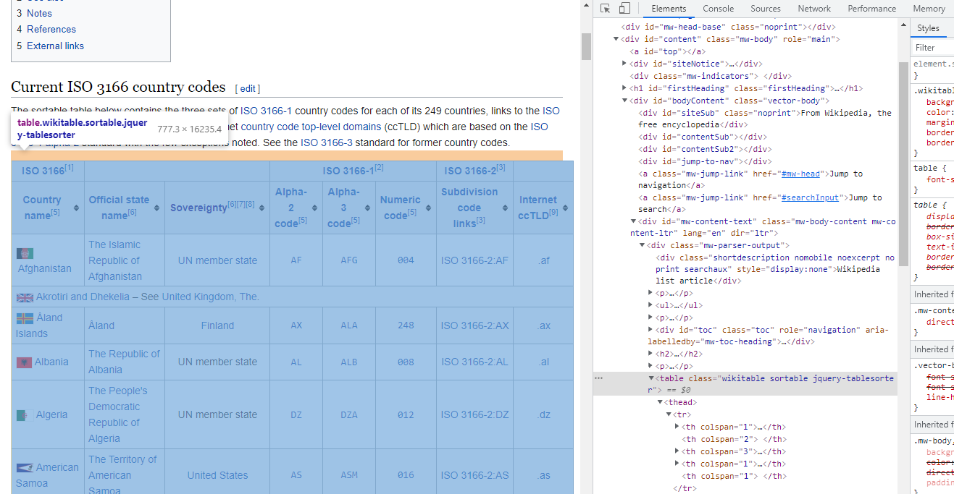Sort by Numeric code arrows
This screenshot has height=494, width=954.
click(427, 208)
